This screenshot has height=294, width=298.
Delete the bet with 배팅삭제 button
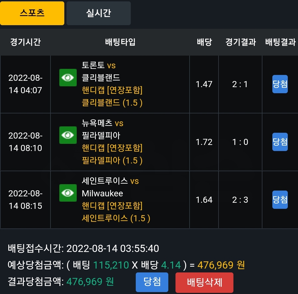tap(204, 283)
